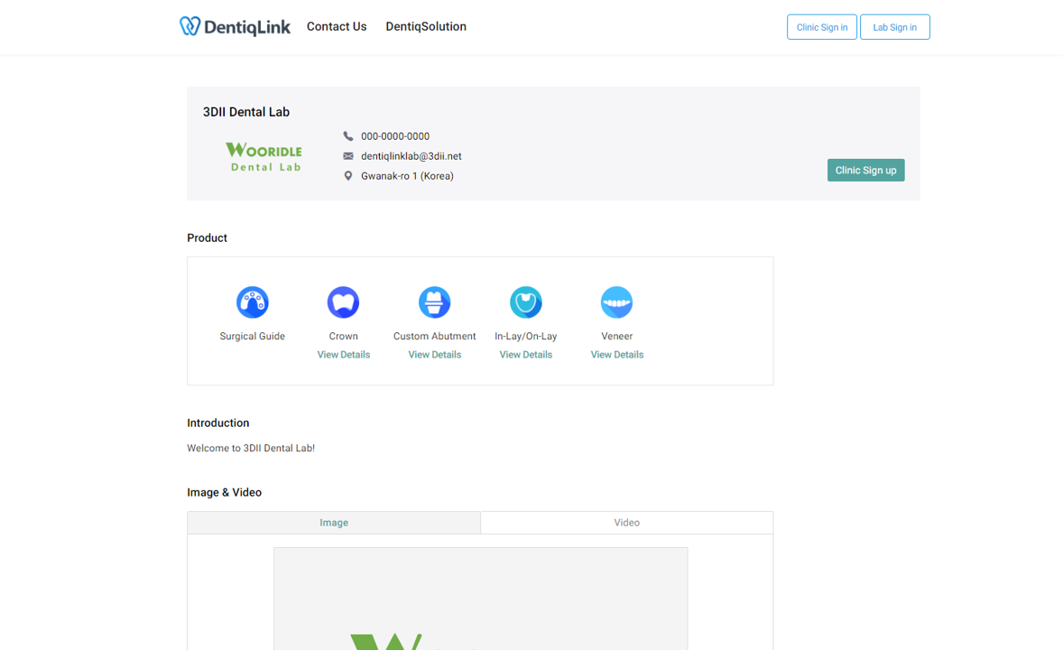Click the location pin icon near Gwanak-ro
The height and width of the screenshot is (650, 1063).
click(348, 175)
